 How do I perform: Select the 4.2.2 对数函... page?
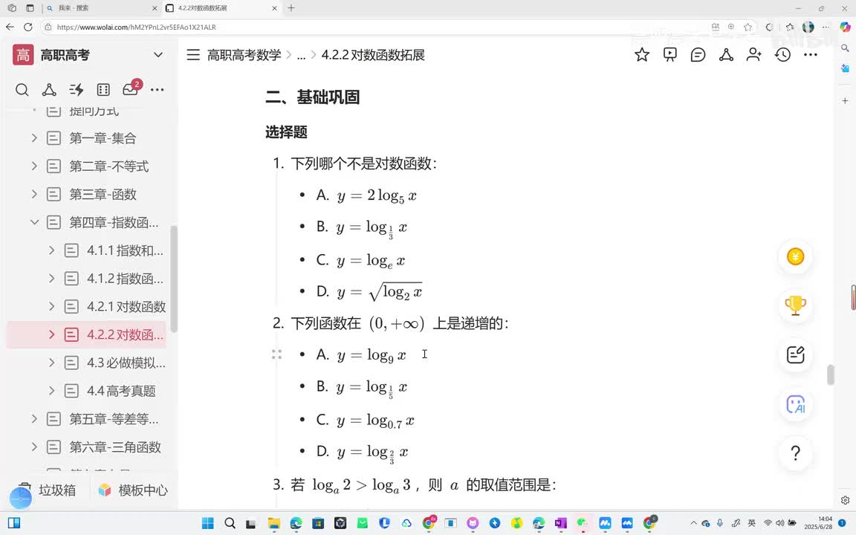click(125, 334)
